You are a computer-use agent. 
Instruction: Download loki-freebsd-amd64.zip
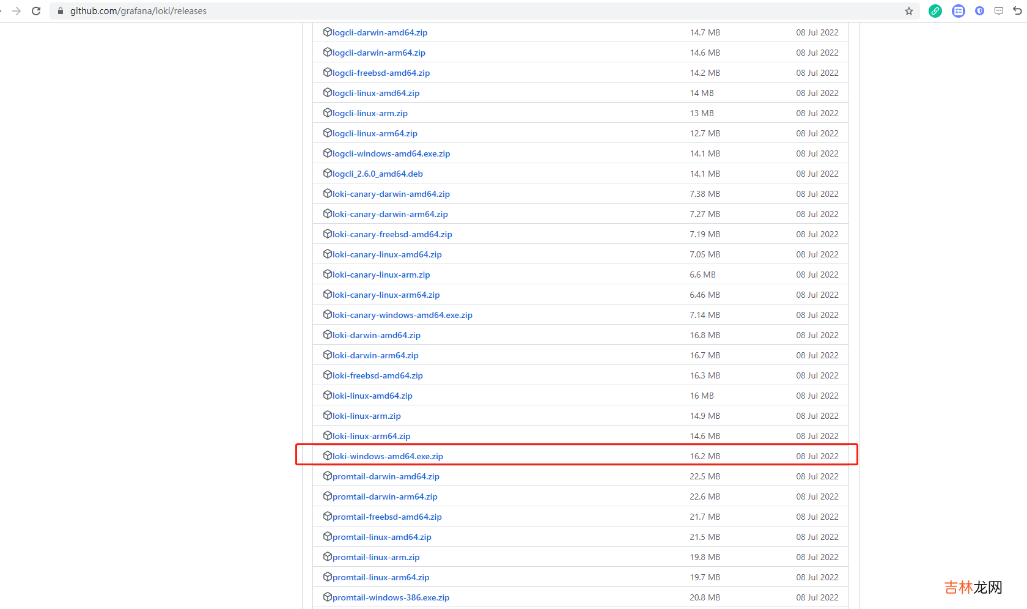point(378,375)
